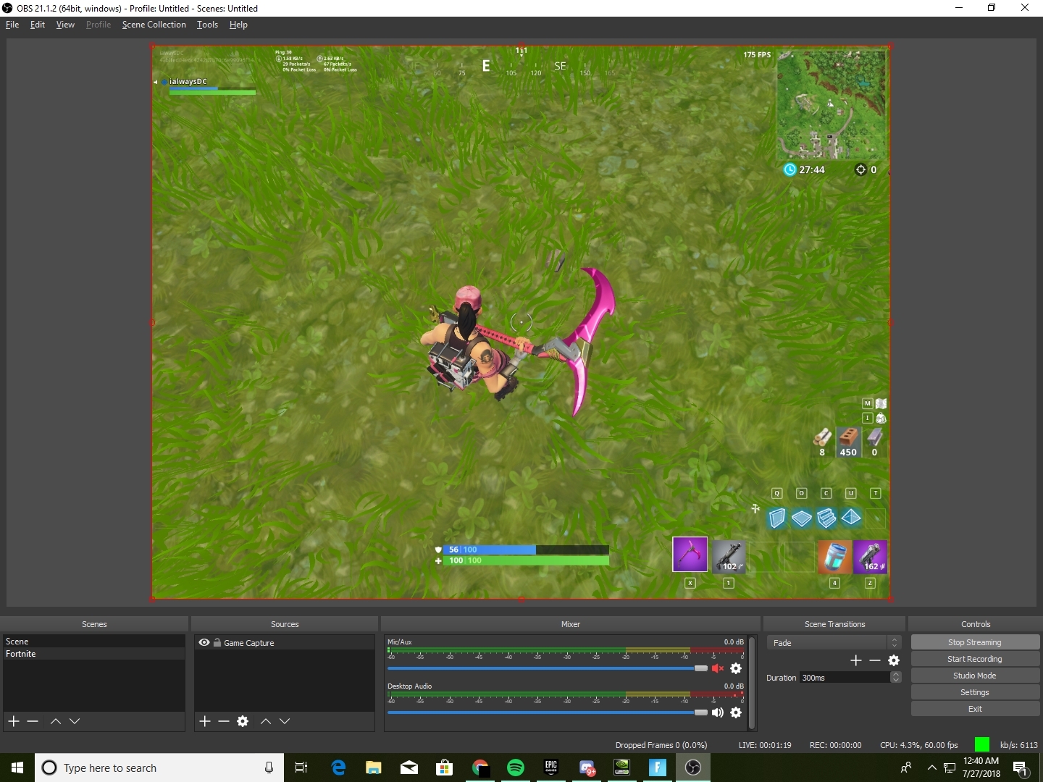Hide the Game Capture source with eye icon

click(204, 642)
